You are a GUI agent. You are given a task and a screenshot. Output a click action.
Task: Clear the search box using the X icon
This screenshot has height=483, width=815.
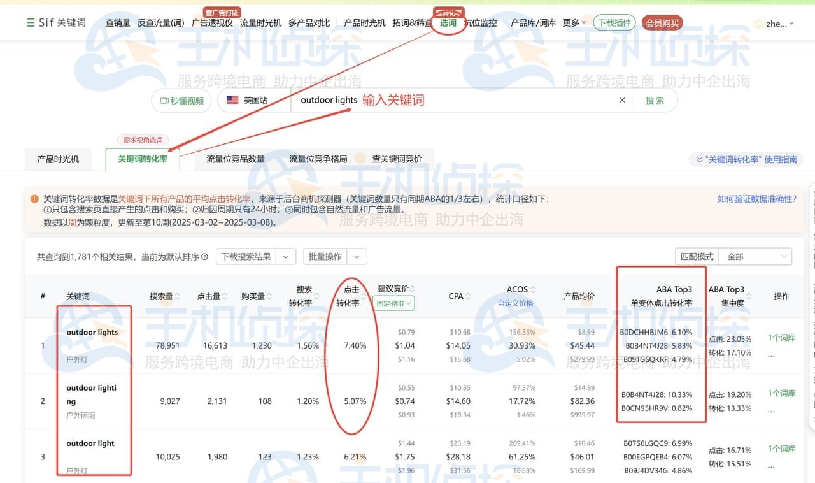coord(622,100)
